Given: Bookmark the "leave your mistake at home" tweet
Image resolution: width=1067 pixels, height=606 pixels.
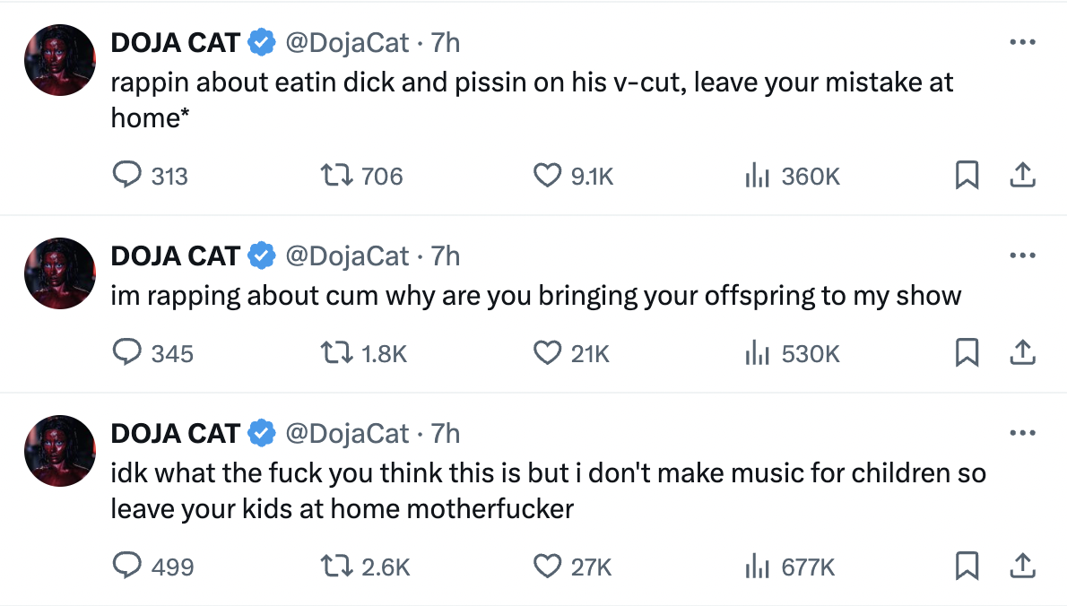Looking at the screenshot, I should click(x=967, y=176).
